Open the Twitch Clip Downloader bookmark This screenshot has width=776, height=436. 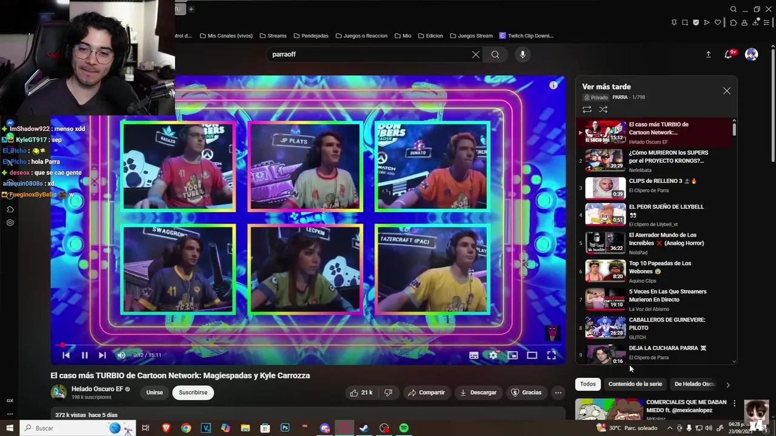pos(526,36)
